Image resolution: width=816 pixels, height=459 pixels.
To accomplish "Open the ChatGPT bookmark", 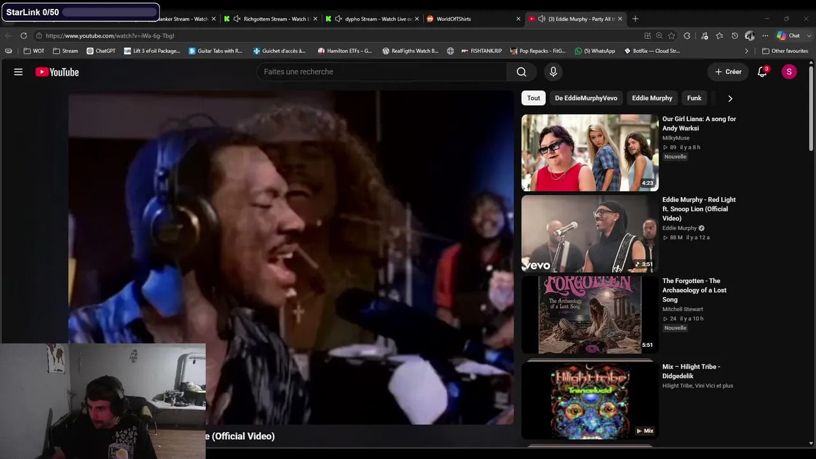I will point(101,51).
